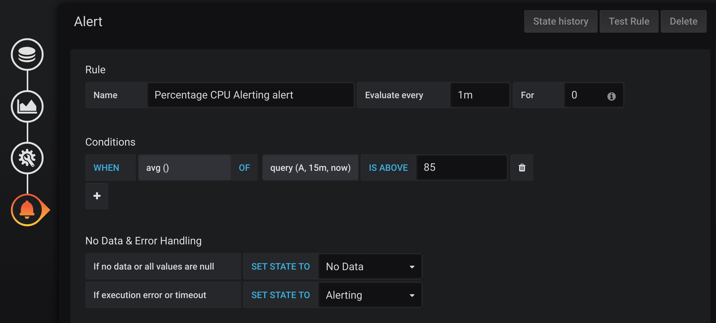This screenshot has height=323, width=716.
Task: Open the Queries panel icon
Action: (x=27, y=55)
